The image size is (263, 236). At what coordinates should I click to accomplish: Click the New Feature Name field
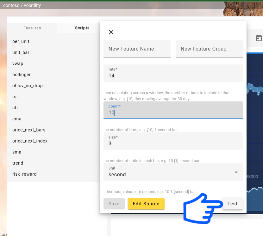coord(137,49)
